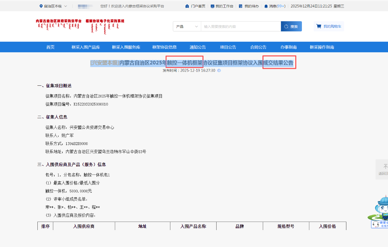Click the shopping cart icon

click(x=319, y=26)
